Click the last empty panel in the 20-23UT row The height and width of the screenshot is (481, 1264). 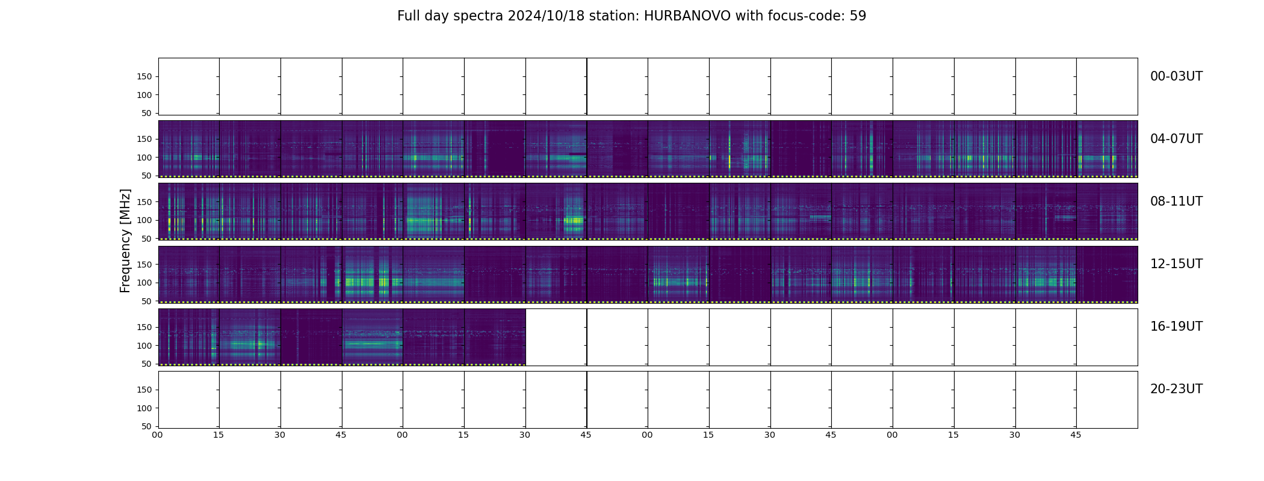tap(1107, 399)
